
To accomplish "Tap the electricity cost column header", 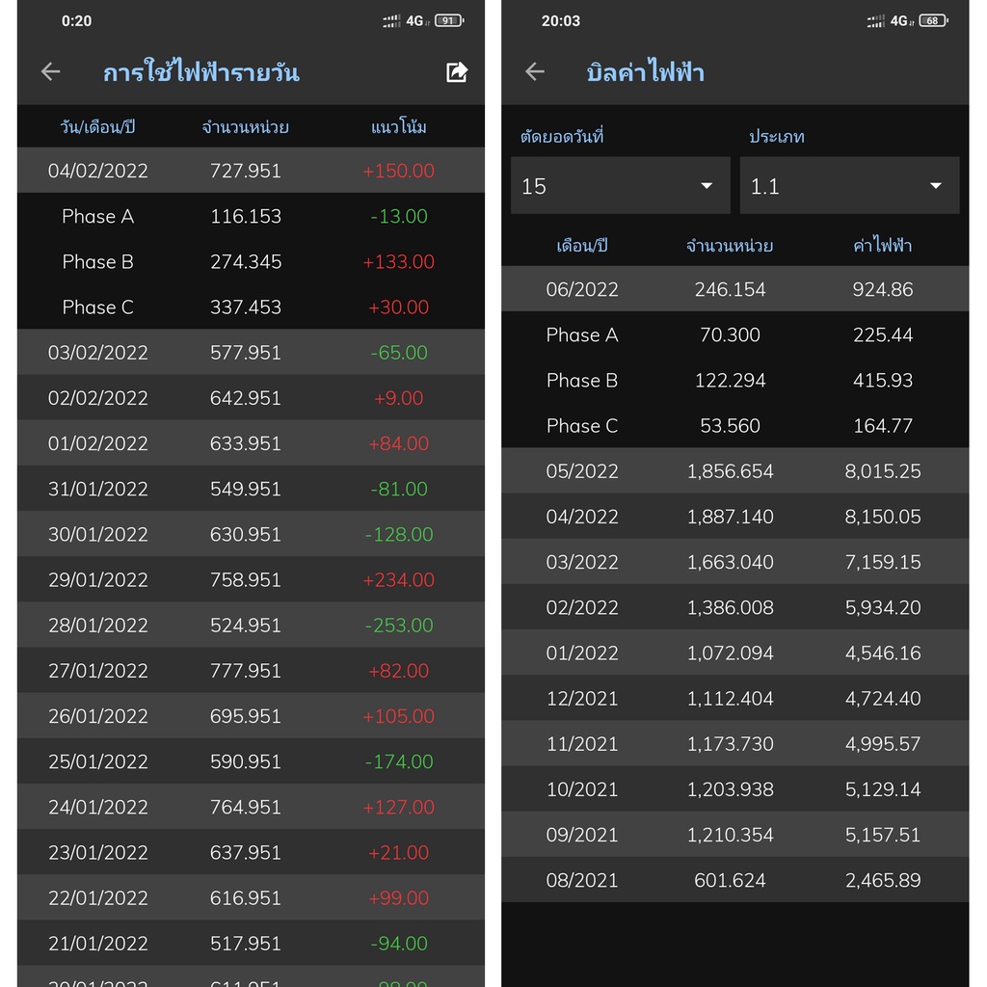I will (x=882, y=246).
